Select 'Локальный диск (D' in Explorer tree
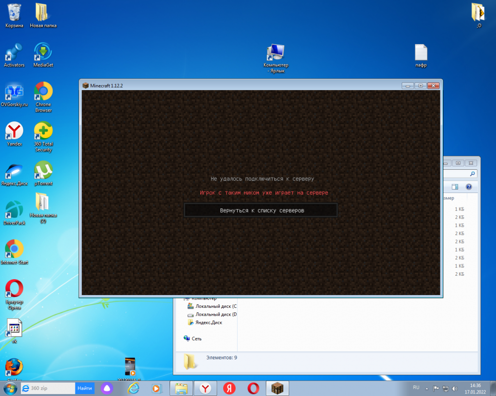This screenshot has height=396, width=496. [212, 314]
